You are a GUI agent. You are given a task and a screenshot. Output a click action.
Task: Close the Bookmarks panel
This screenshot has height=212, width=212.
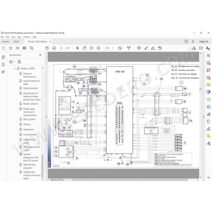coord(40,55)
